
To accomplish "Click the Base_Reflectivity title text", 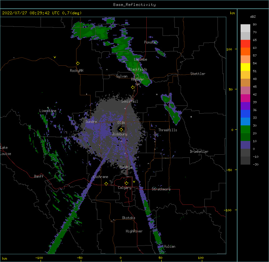I will [x=134, y=5].
